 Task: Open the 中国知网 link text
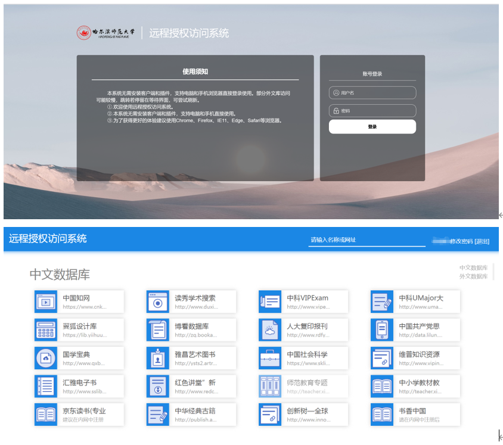pos(76,298)
